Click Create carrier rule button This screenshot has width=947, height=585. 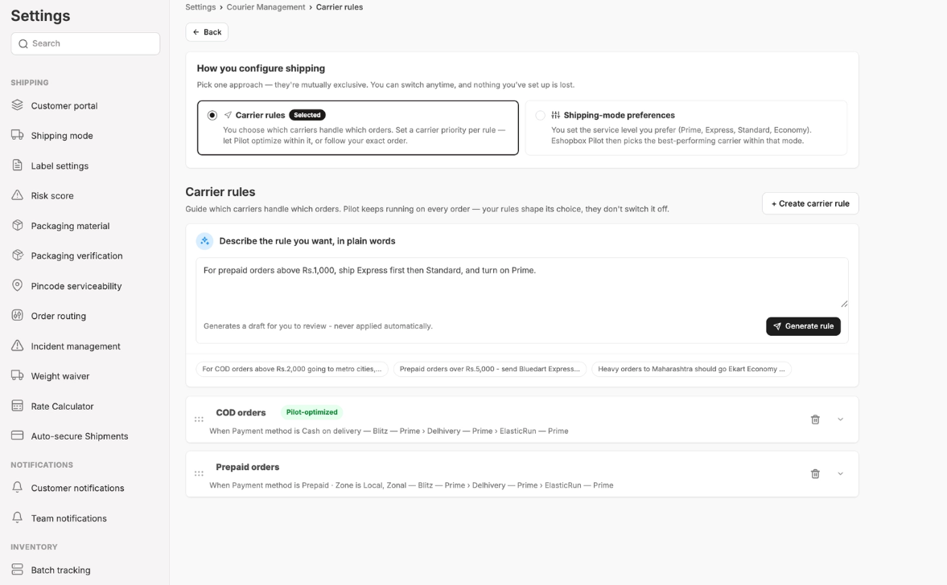point(810,204)
